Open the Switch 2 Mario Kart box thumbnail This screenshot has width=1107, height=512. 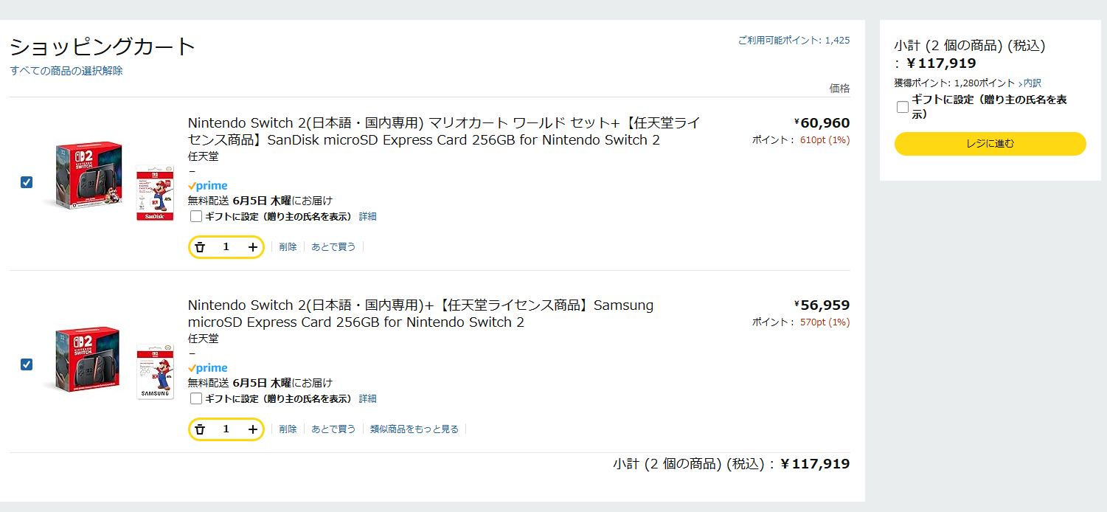pos(85,176)
